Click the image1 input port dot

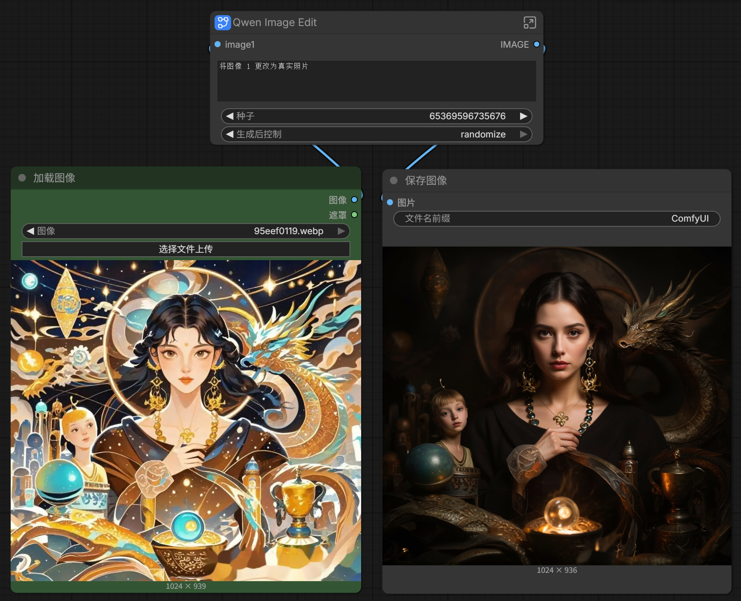[218, 44]
